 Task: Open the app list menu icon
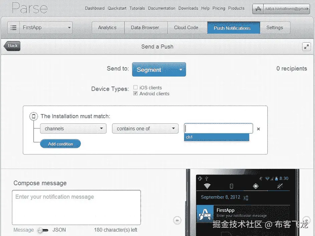(x=13, y=27)
